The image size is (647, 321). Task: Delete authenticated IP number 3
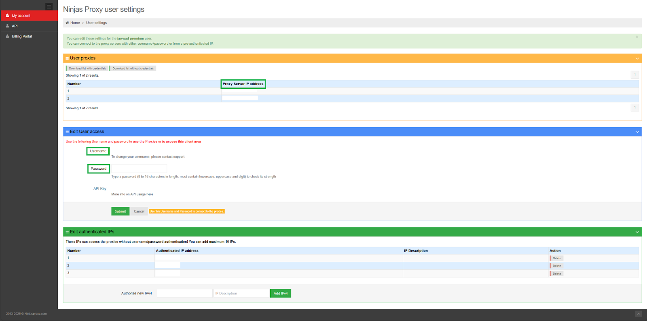point(556,273)
